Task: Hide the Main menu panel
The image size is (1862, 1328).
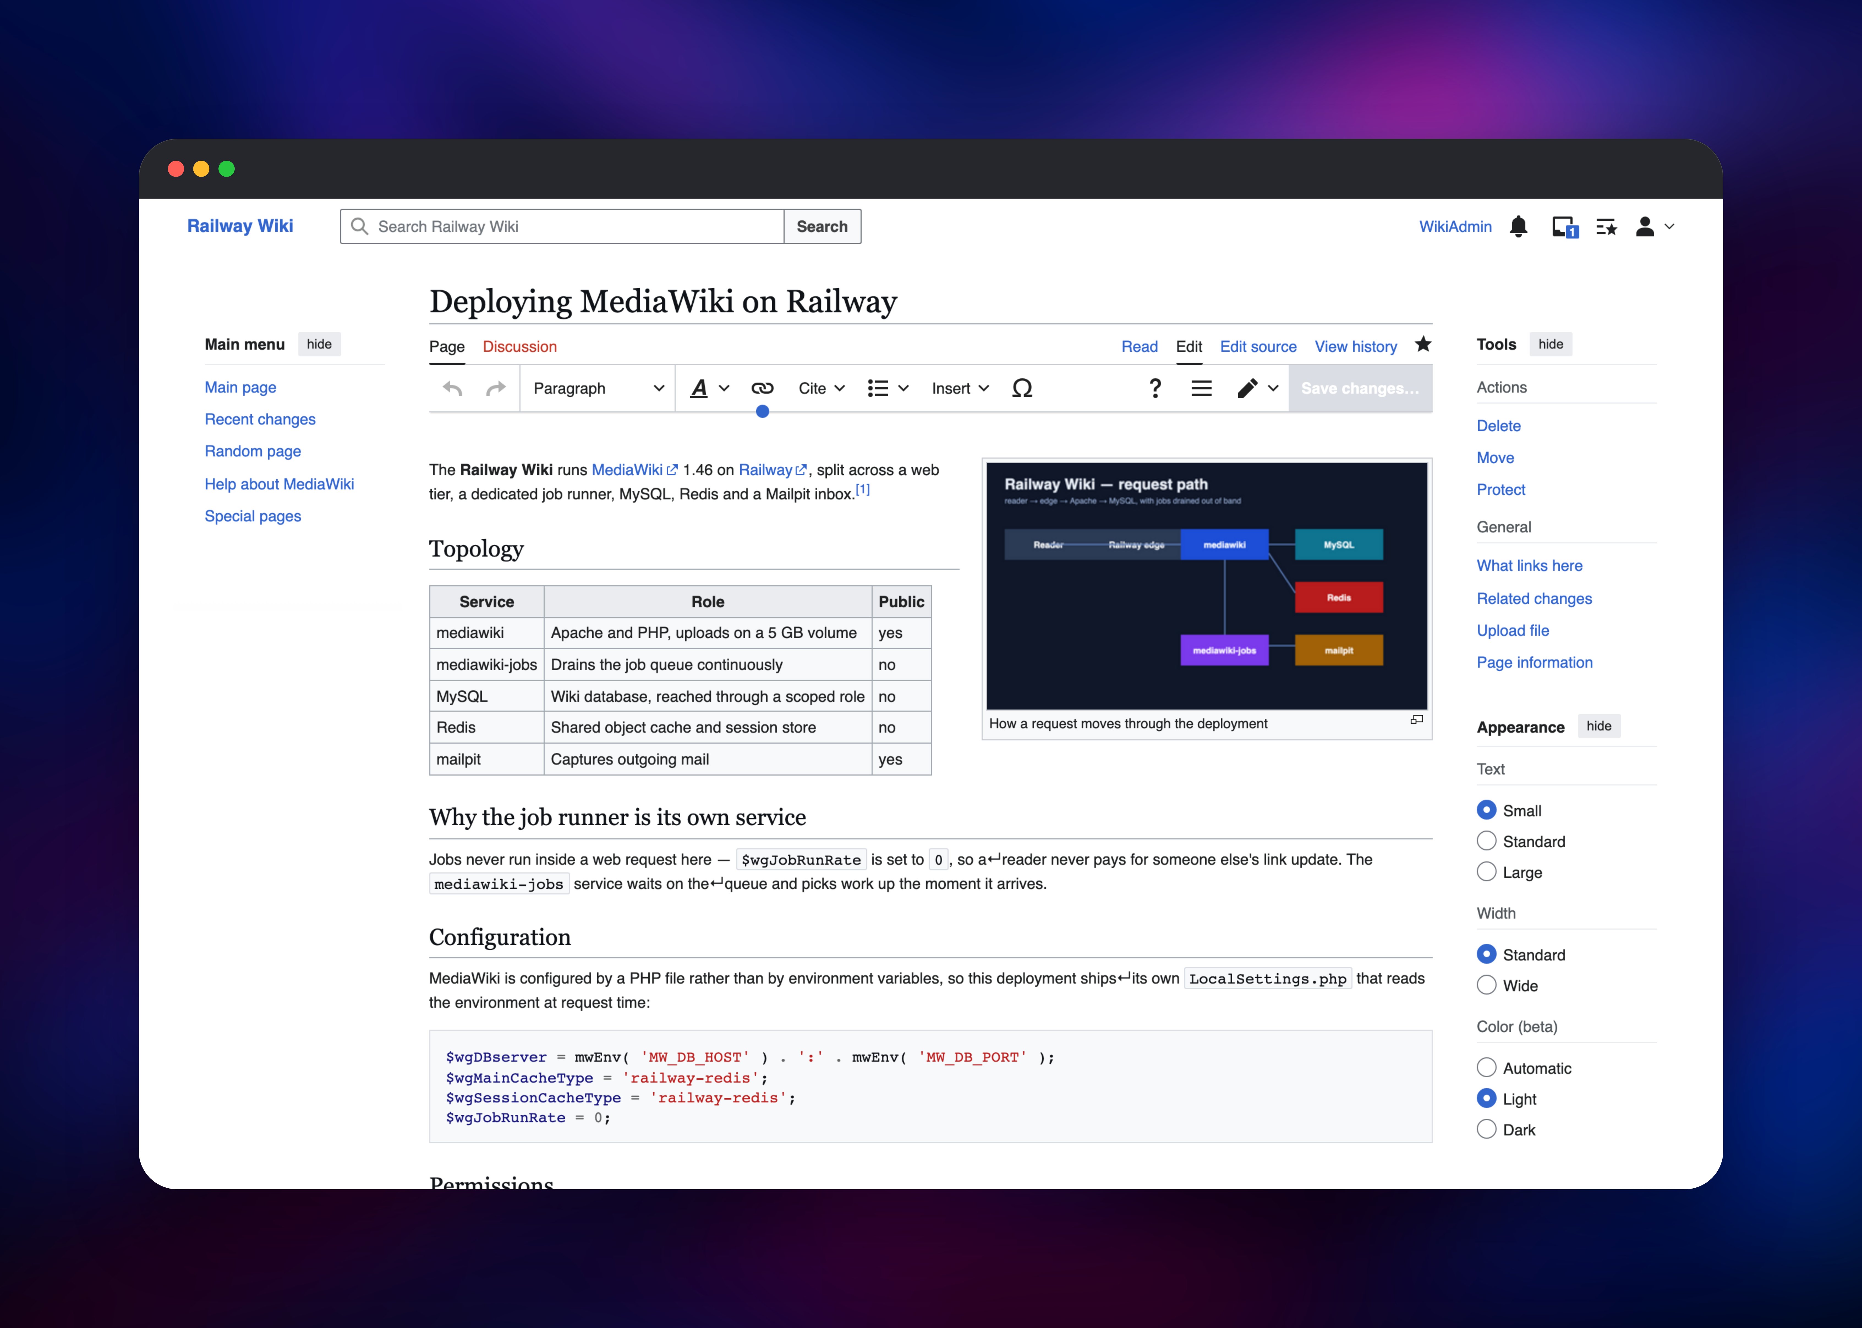Action: (319, 344)
